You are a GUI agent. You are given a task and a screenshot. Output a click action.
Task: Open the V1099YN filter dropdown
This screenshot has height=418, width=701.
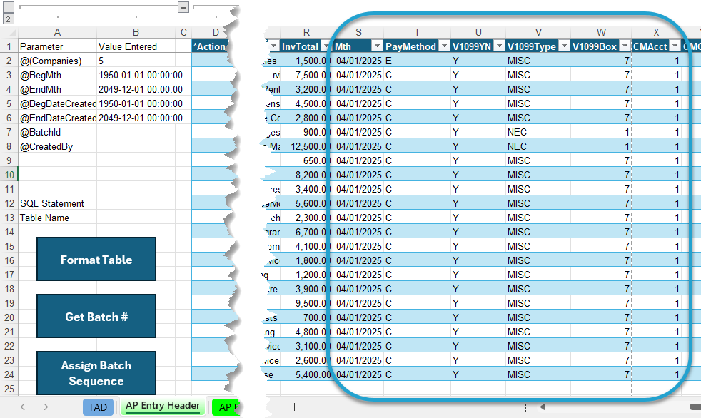pos(500,46)
